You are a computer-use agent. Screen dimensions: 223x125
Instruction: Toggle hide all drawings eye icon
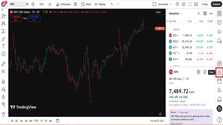(x=3, y=104)
